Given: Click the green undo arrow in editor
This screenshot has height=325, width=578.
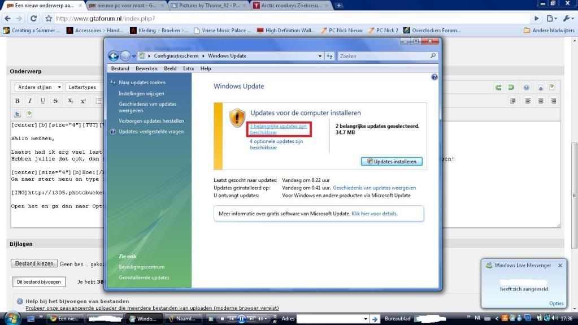Looking at the screenshot, I should [498, 88].
